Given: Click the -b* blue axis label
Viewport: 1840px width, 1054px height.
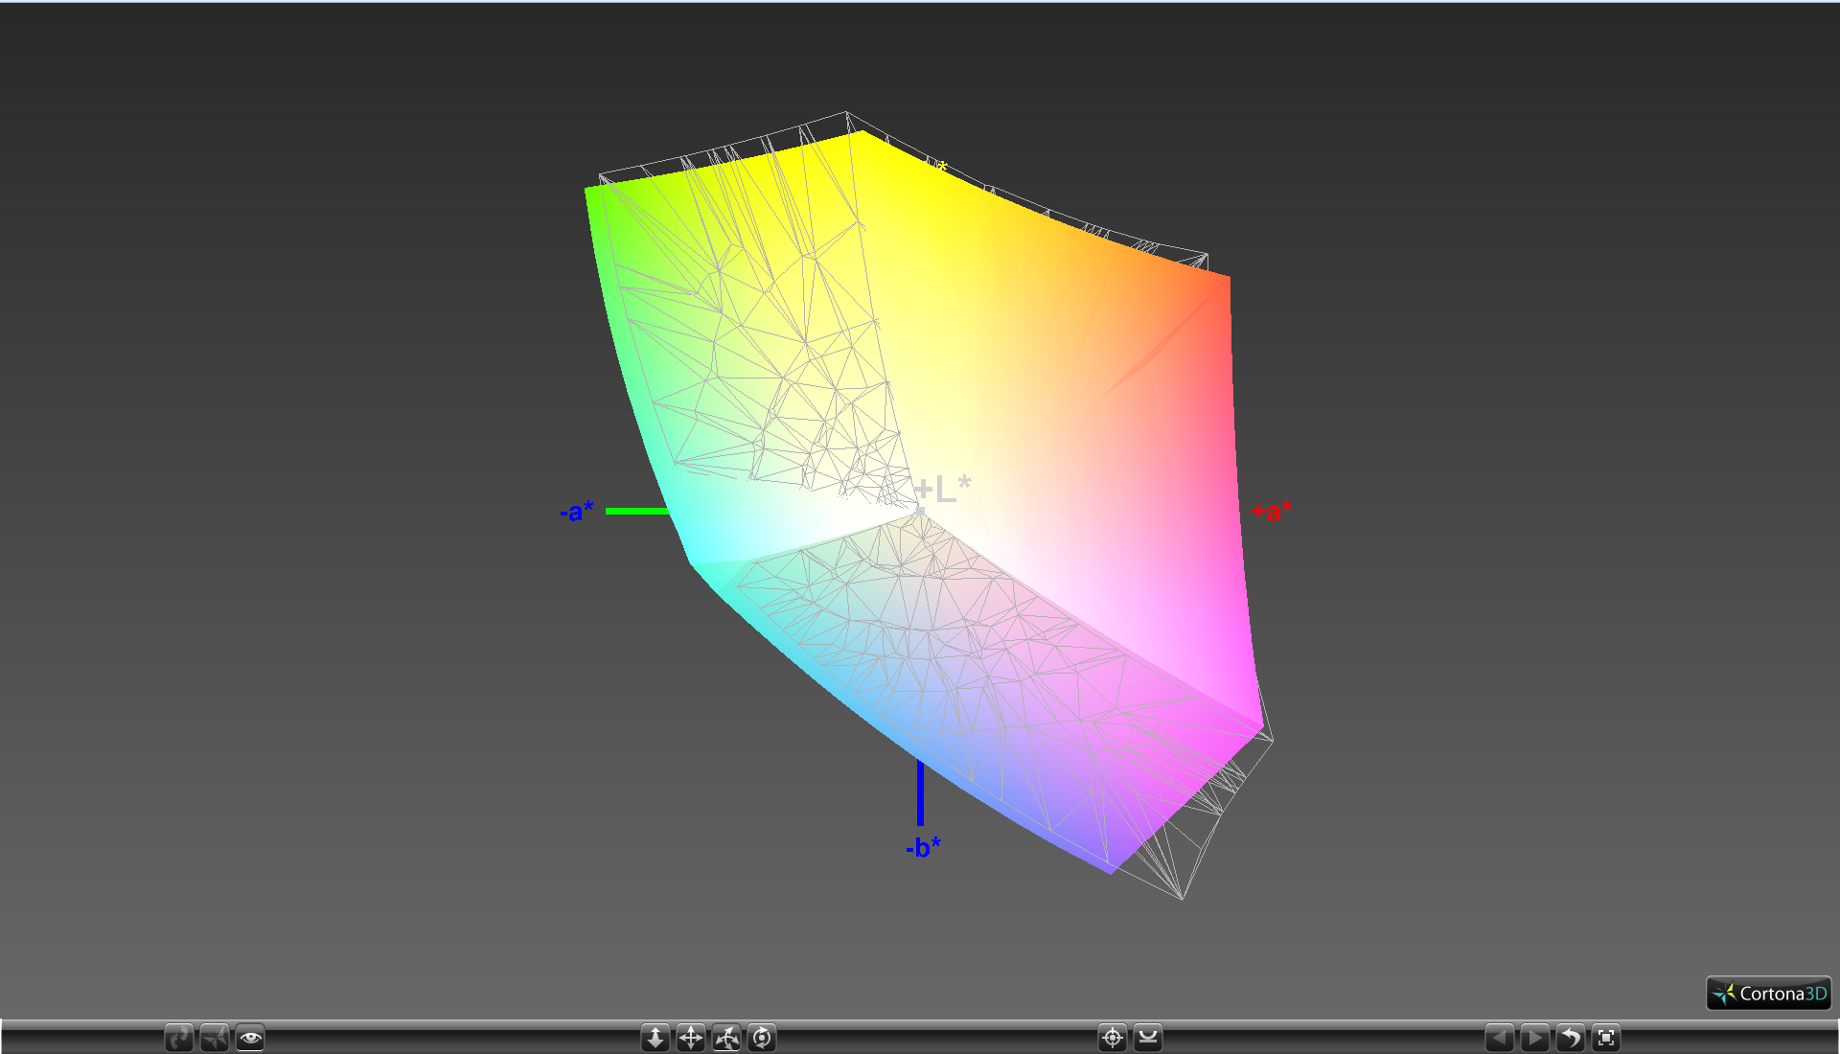Looking at the screenshot, I should (923, 847).
